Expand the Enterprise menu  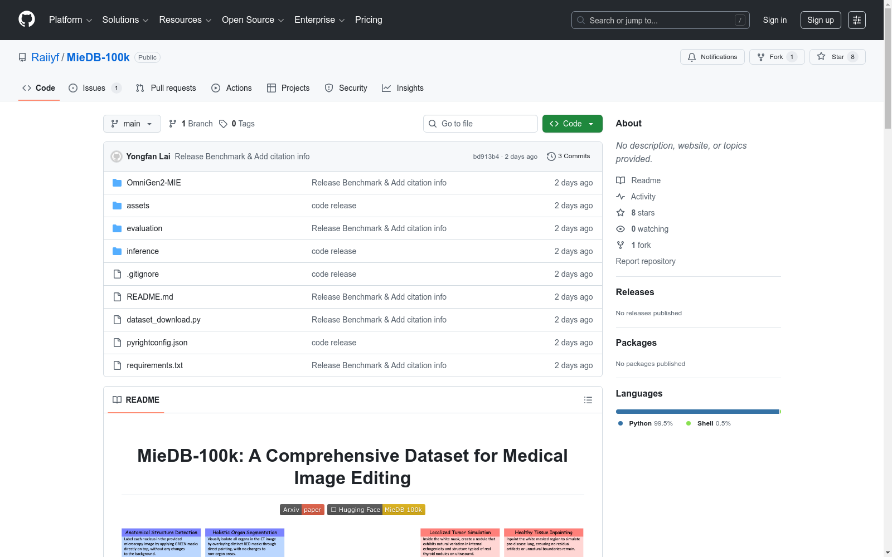(x=319, y=20)
